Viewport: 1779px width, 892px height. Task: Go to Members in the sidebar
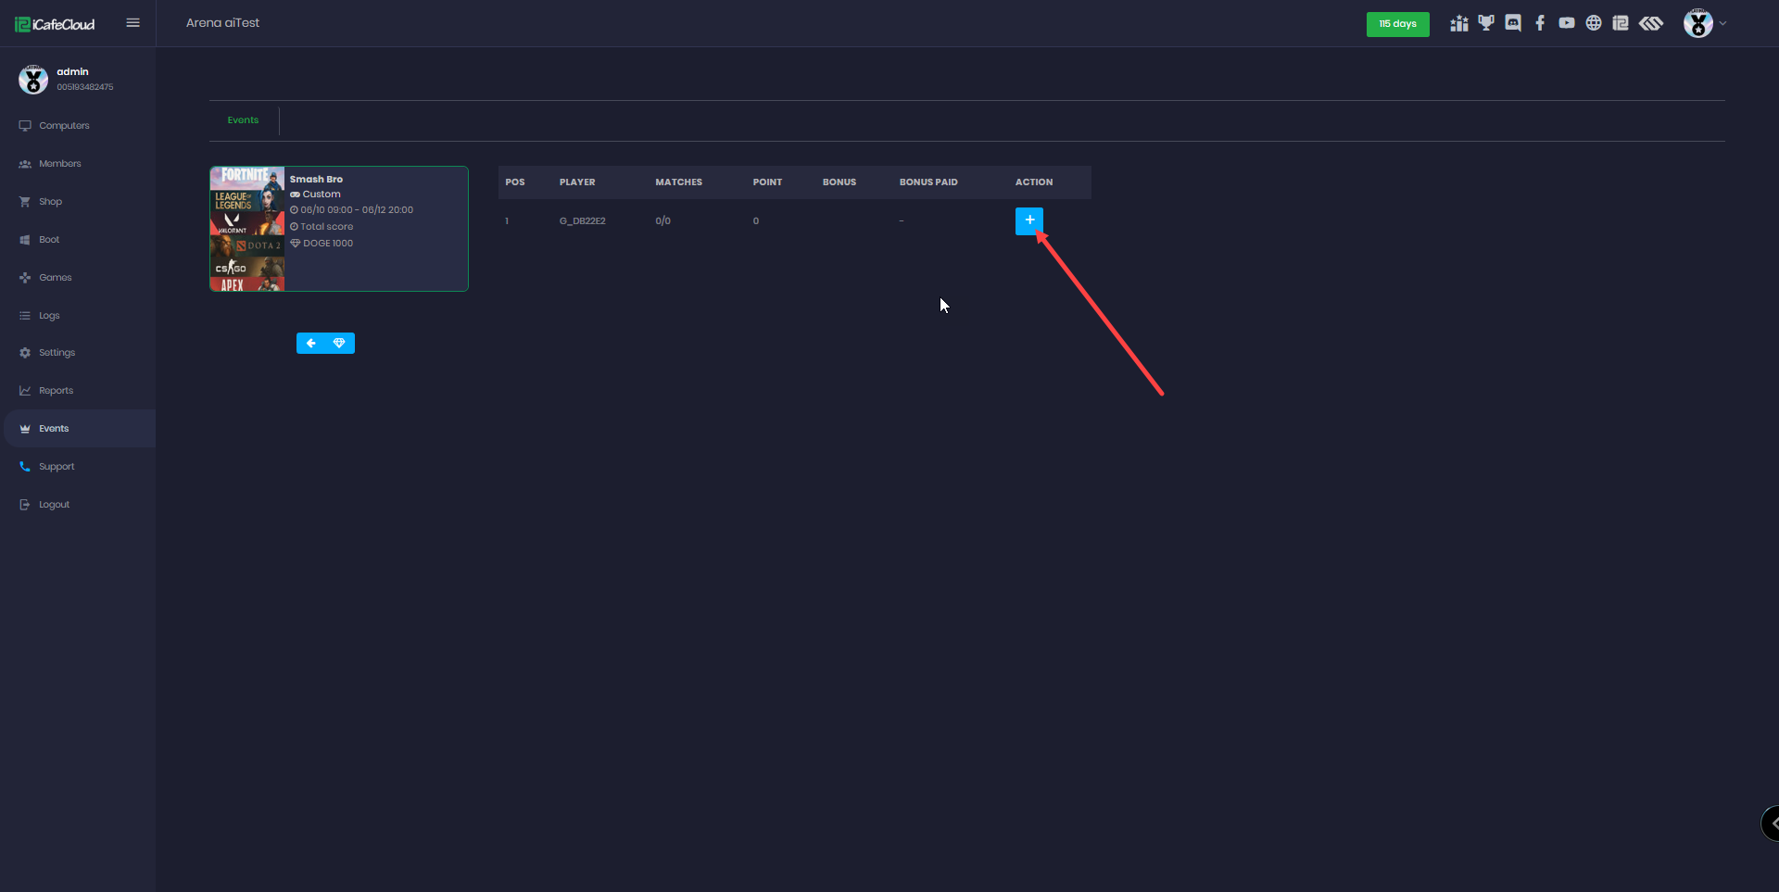tap(59, 164)
